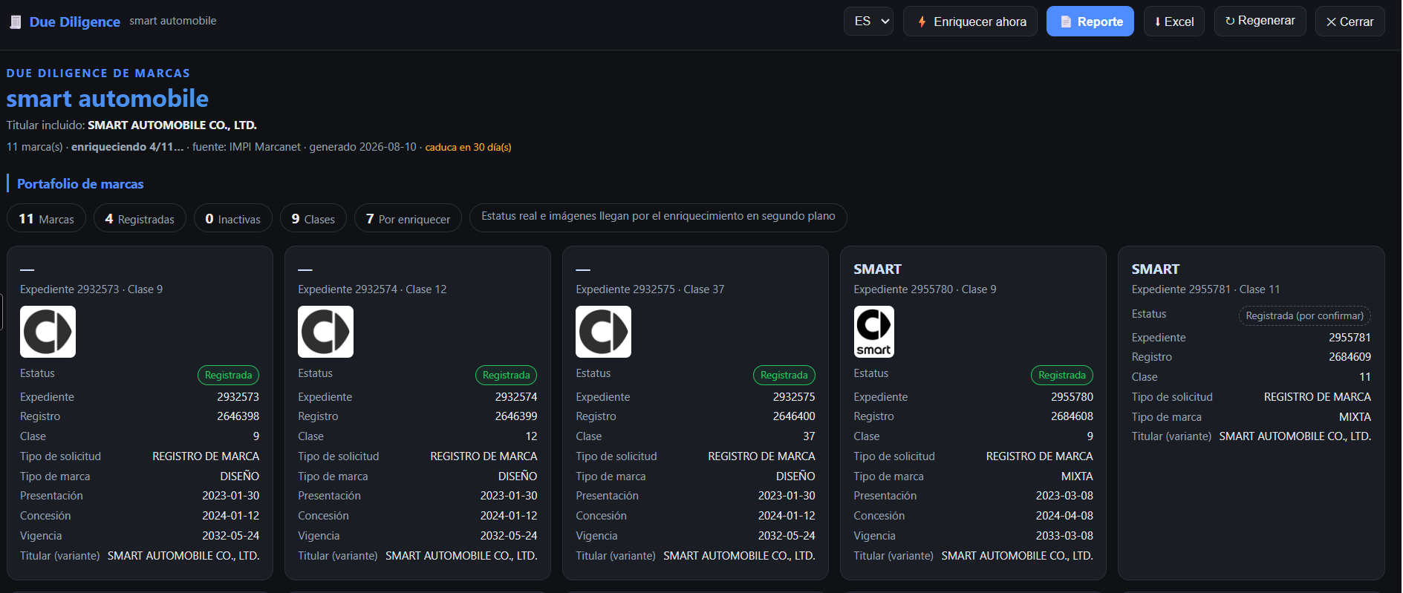This screenshot has width=1403, height=593.
Task: Click the Registro value '2646400'
Action: click(794, 416)
